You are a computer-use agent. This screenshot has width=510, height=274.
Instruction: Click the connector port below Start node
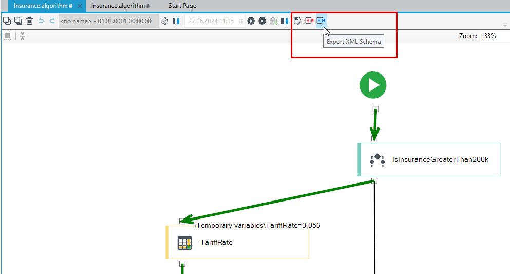point(375,109)
